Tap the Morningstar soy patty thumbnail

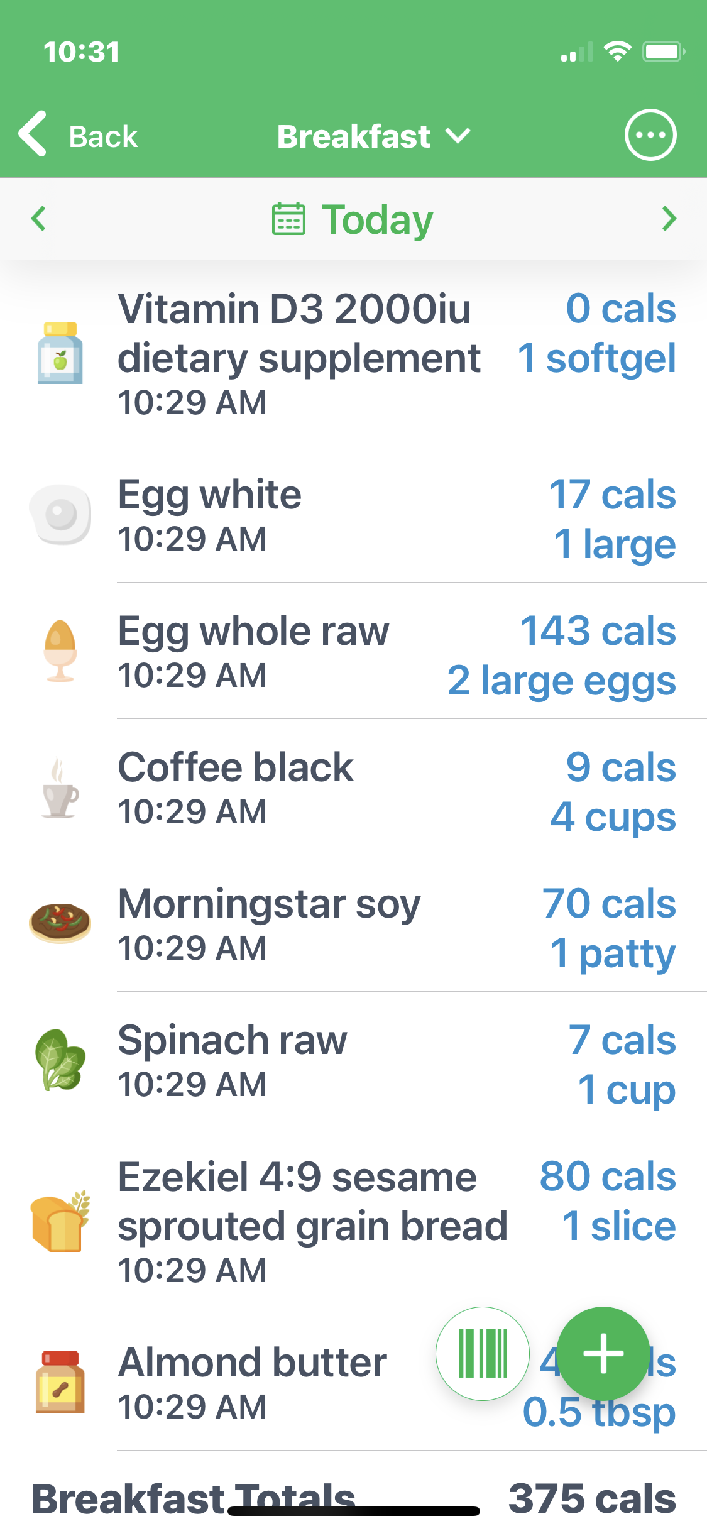click(x=60, y=923)
